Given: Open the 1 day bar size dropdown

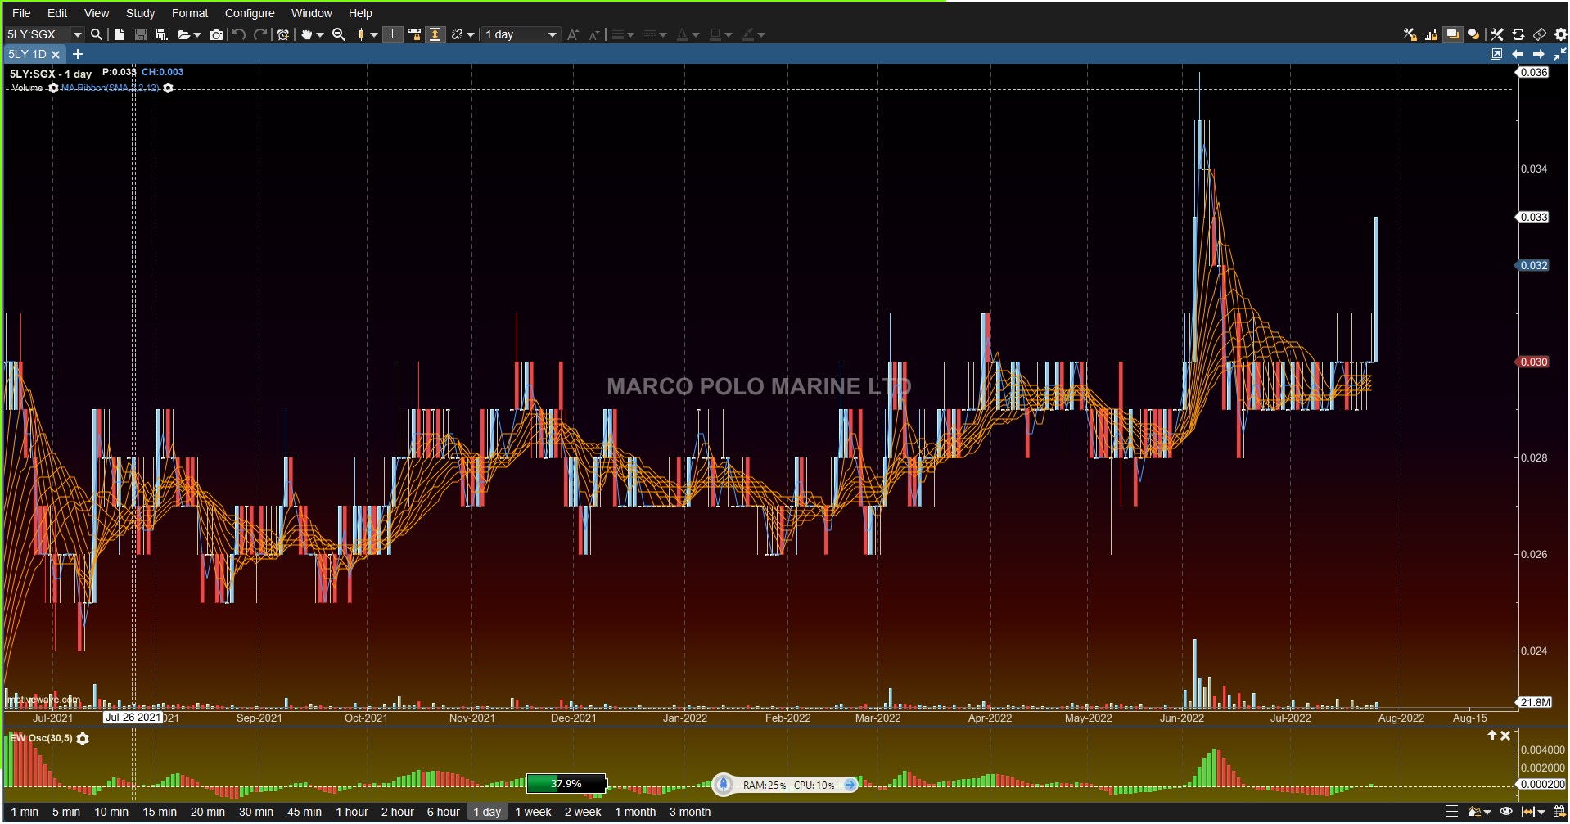Looking at the screenshot, I should pyautogui.click(x=521, y=34).
